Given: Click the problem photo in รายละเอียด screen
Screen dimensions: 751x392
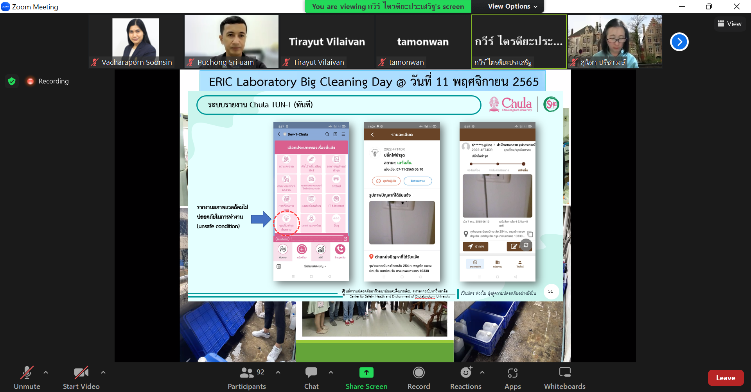Looking at the screenshot, I should 402,223.
